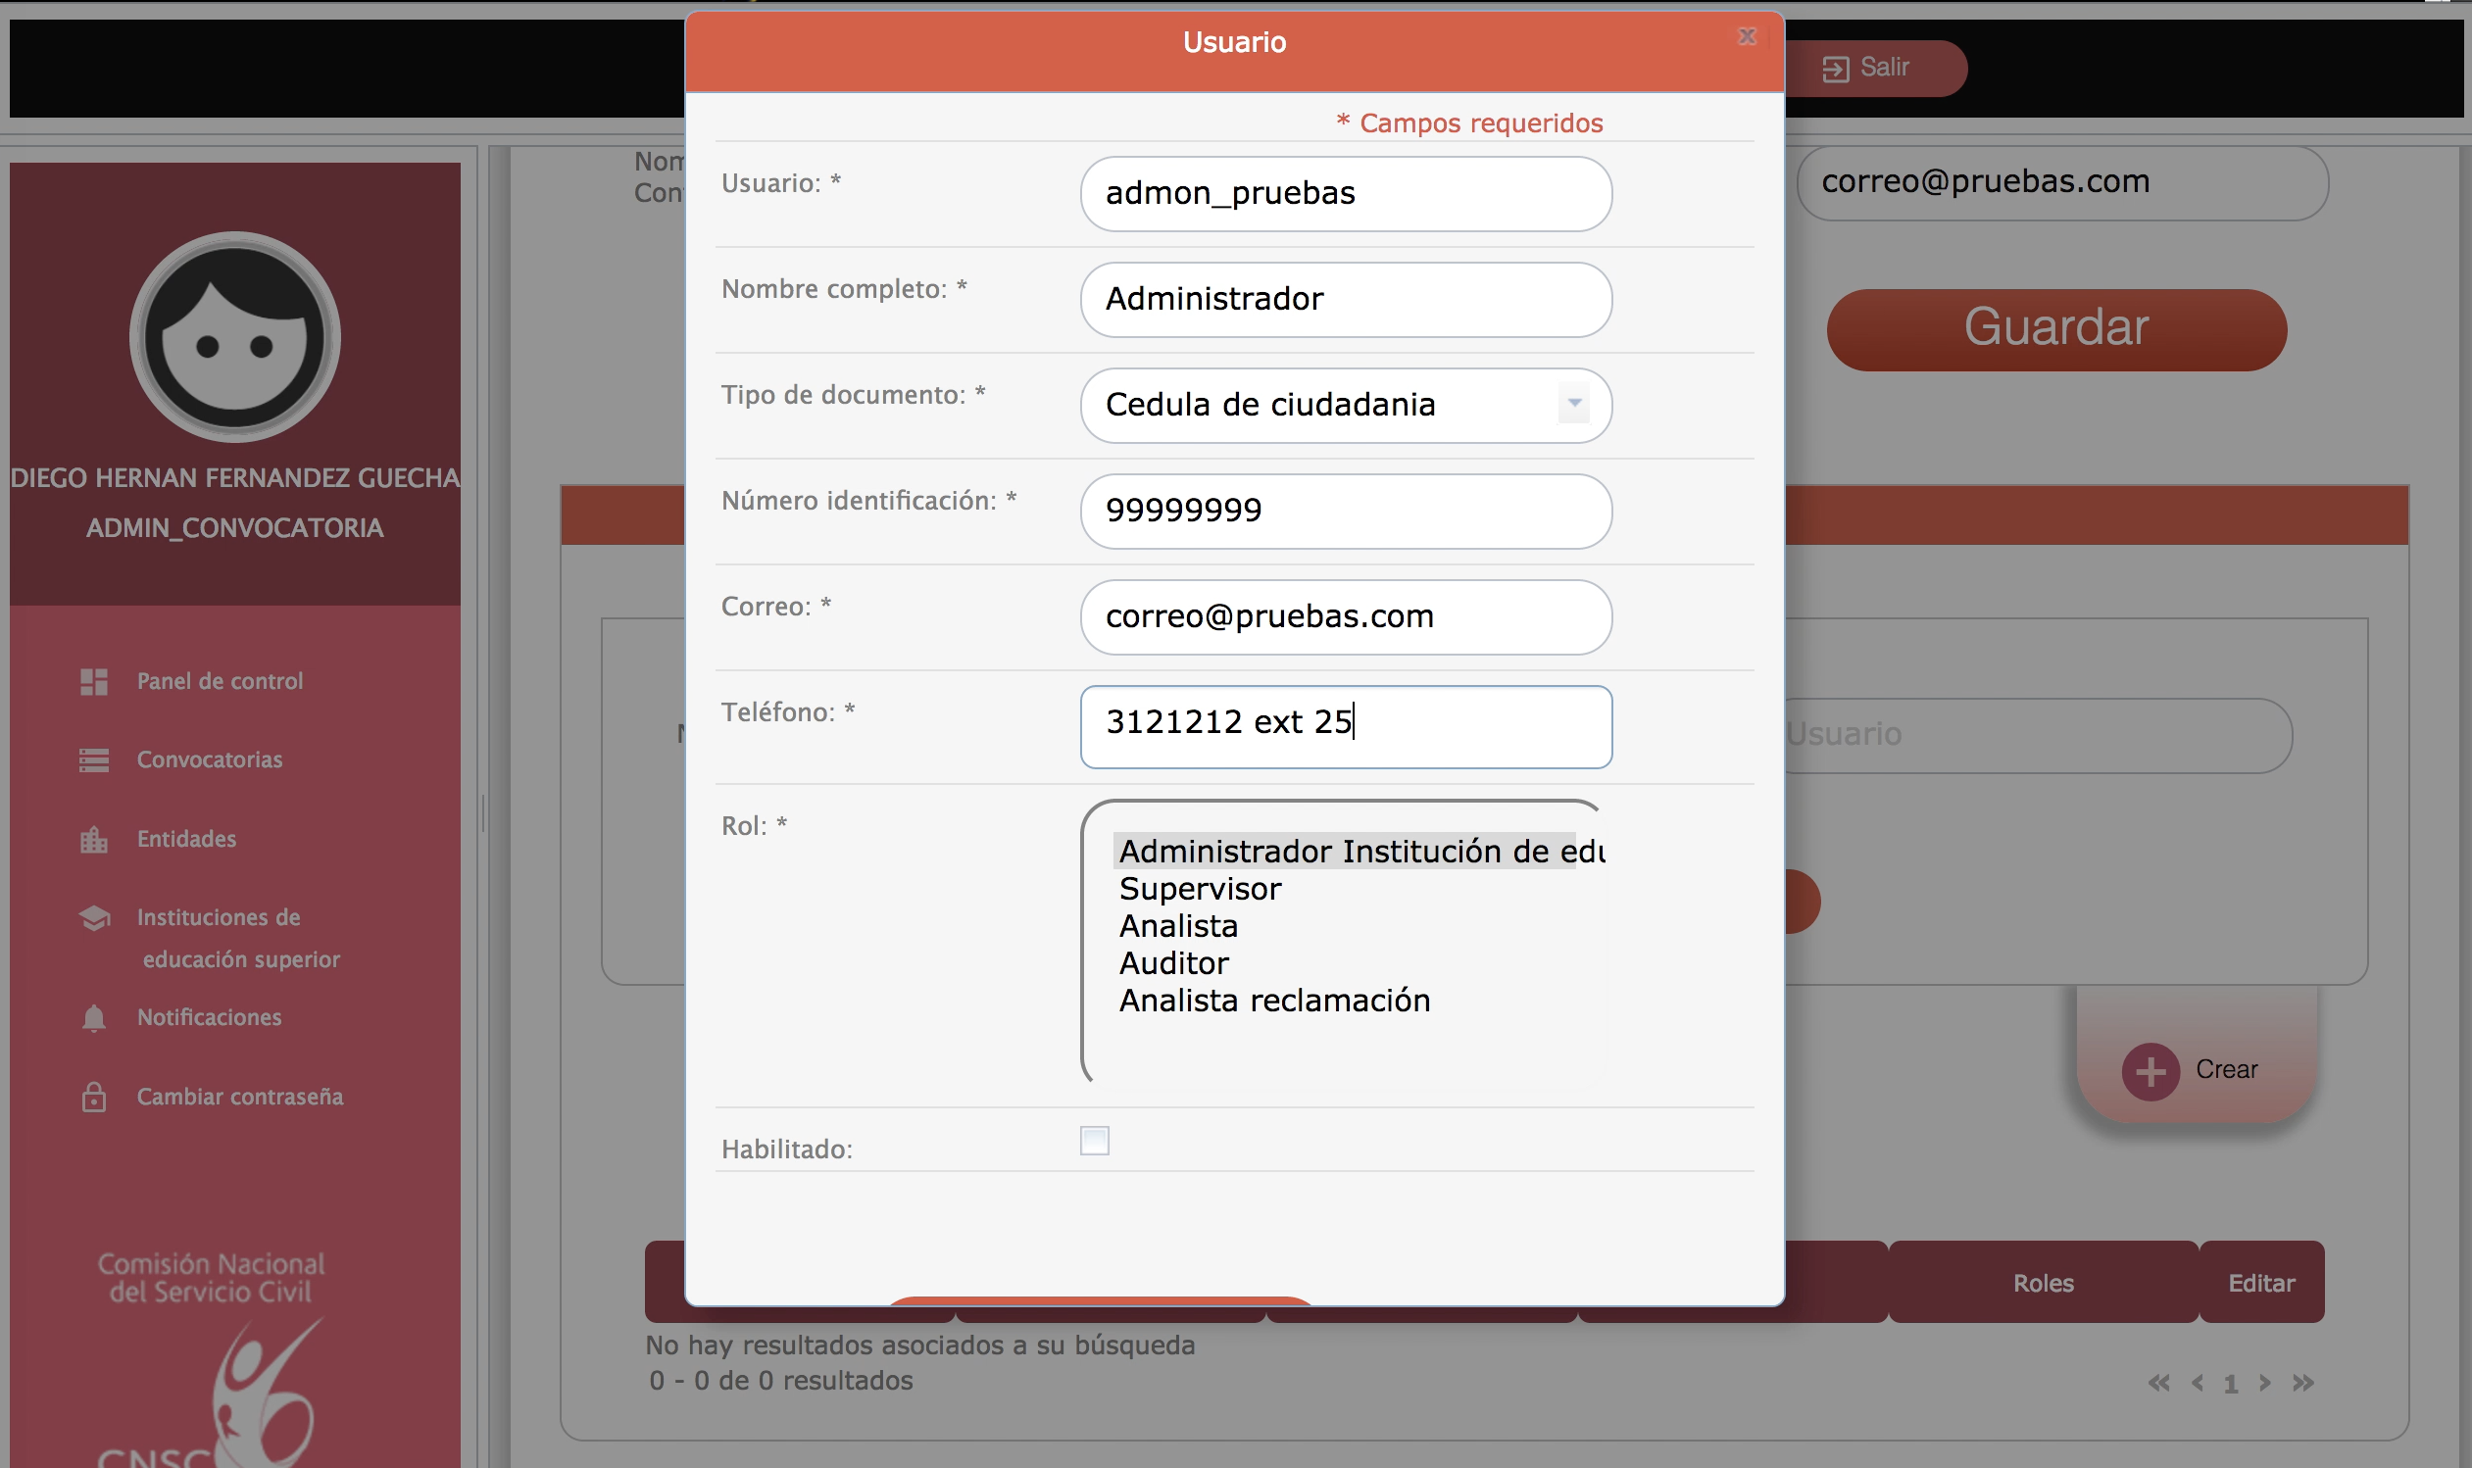The image size is (2472, 1468).
Task: Choose the Auditor role option
Action: (x=1173, y=962)
